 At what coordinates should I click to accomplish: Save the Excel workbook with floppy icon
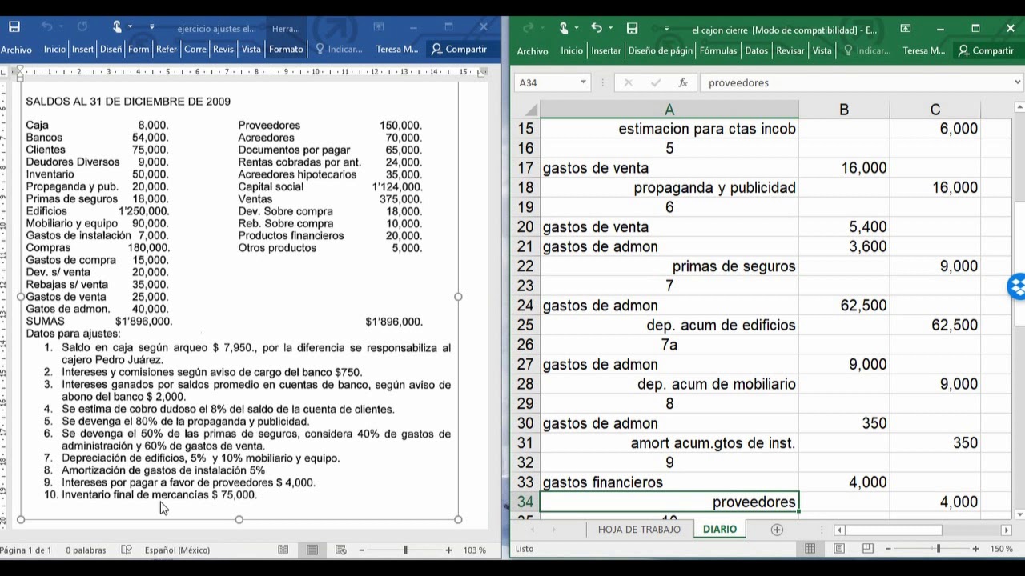click(x=632, y=28)
